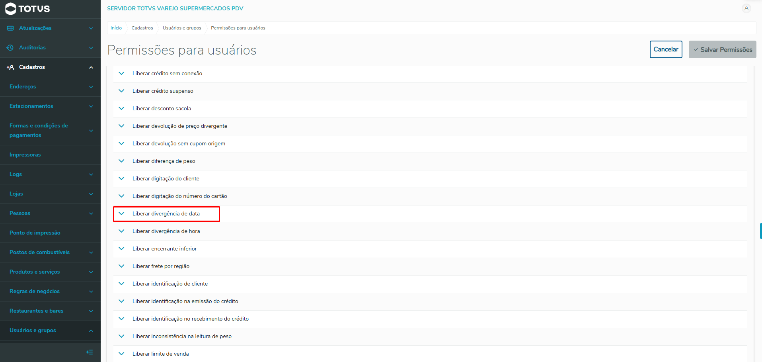The width and height of the screenshot is (762, 362).
Task: Expand Formas e condições de pagamentos chevron
Action: pyautogui.click(x=91, y=131)
